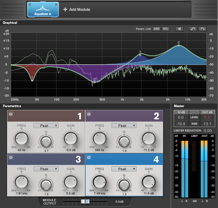Click band 1 FREQ knob

[22, 139]
